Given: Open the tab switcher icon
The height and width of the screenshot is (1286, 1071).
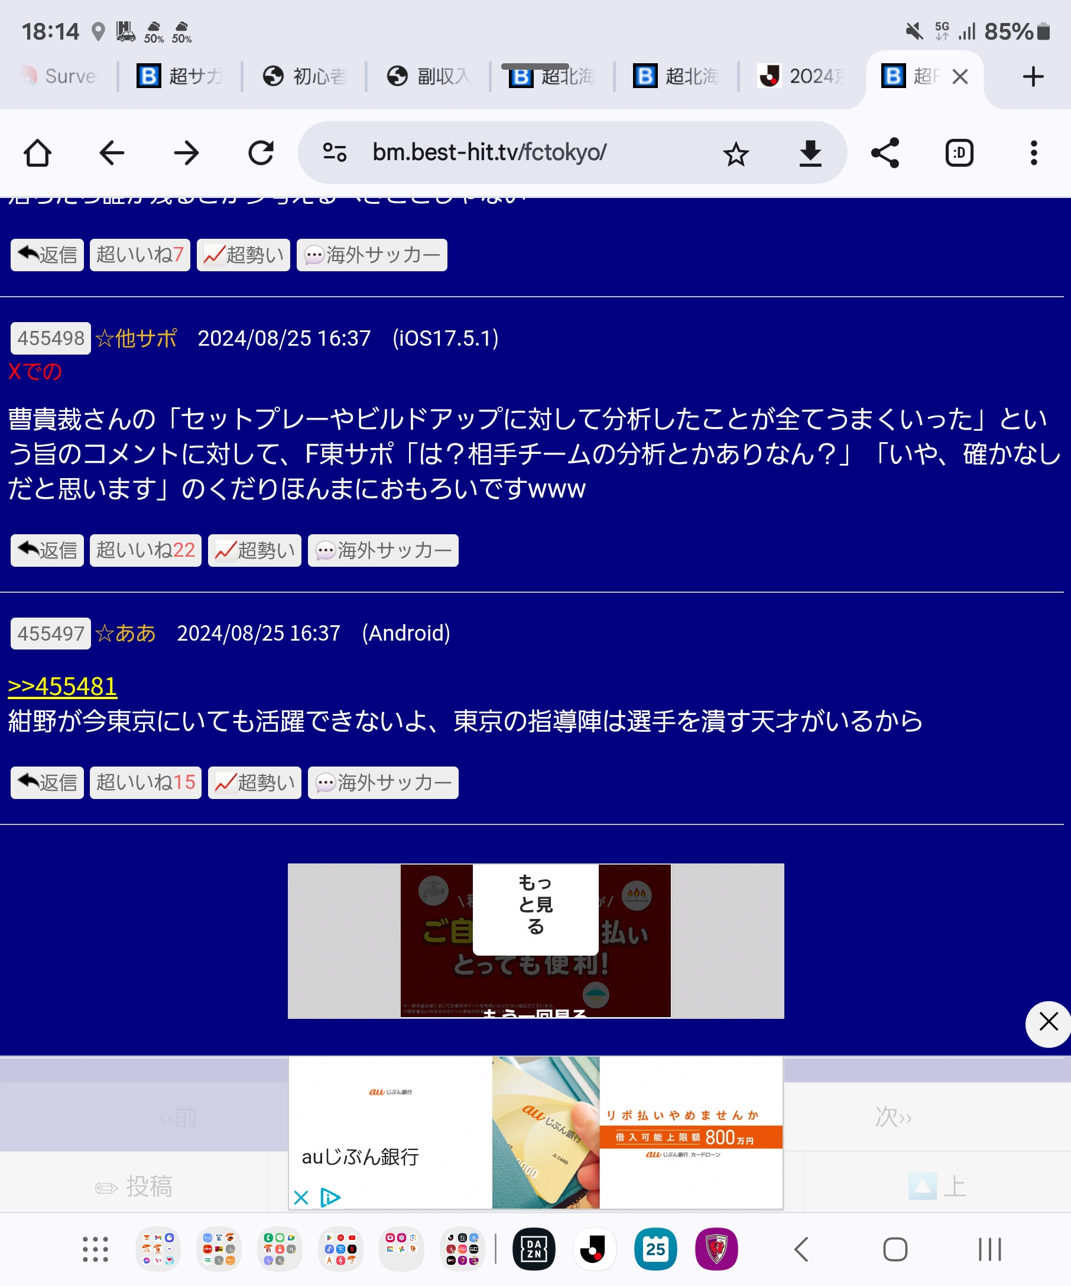Looking at the screenshot, I should tap(959, 153).
